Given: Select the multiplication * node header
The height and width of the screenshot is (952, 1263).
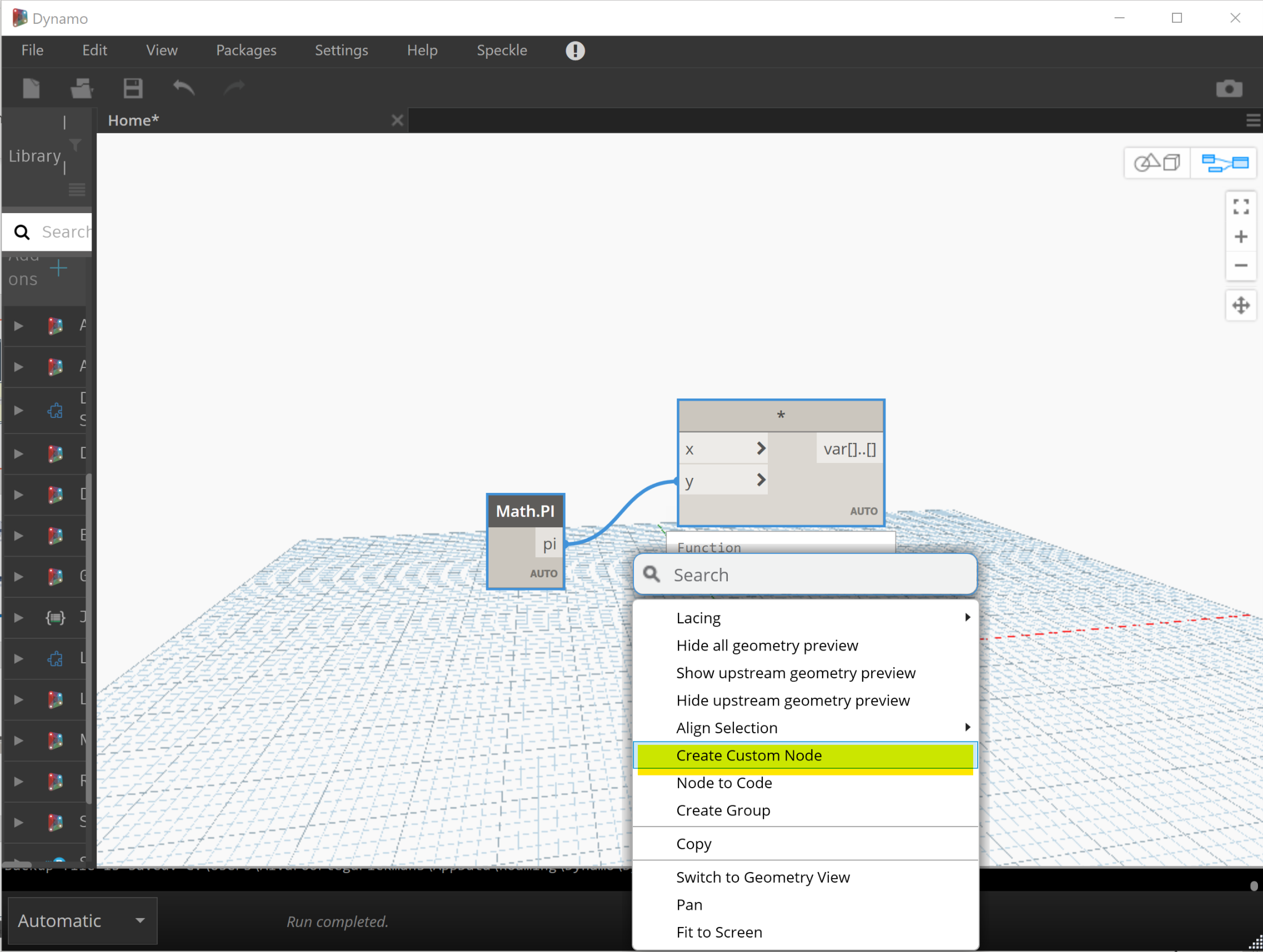Looking at the screenshot, I should pos(781,416).
